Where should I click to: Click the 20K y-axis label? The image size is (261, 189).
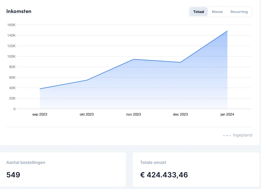[12, 98]
